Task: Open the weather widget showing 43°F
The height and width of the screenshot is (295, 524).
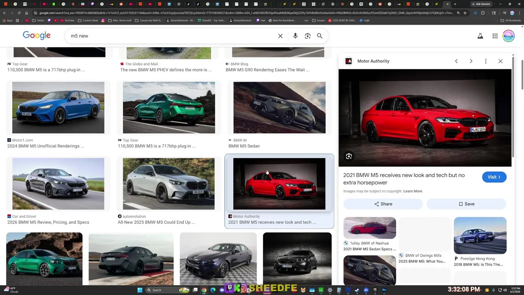Action: point(11,290)
